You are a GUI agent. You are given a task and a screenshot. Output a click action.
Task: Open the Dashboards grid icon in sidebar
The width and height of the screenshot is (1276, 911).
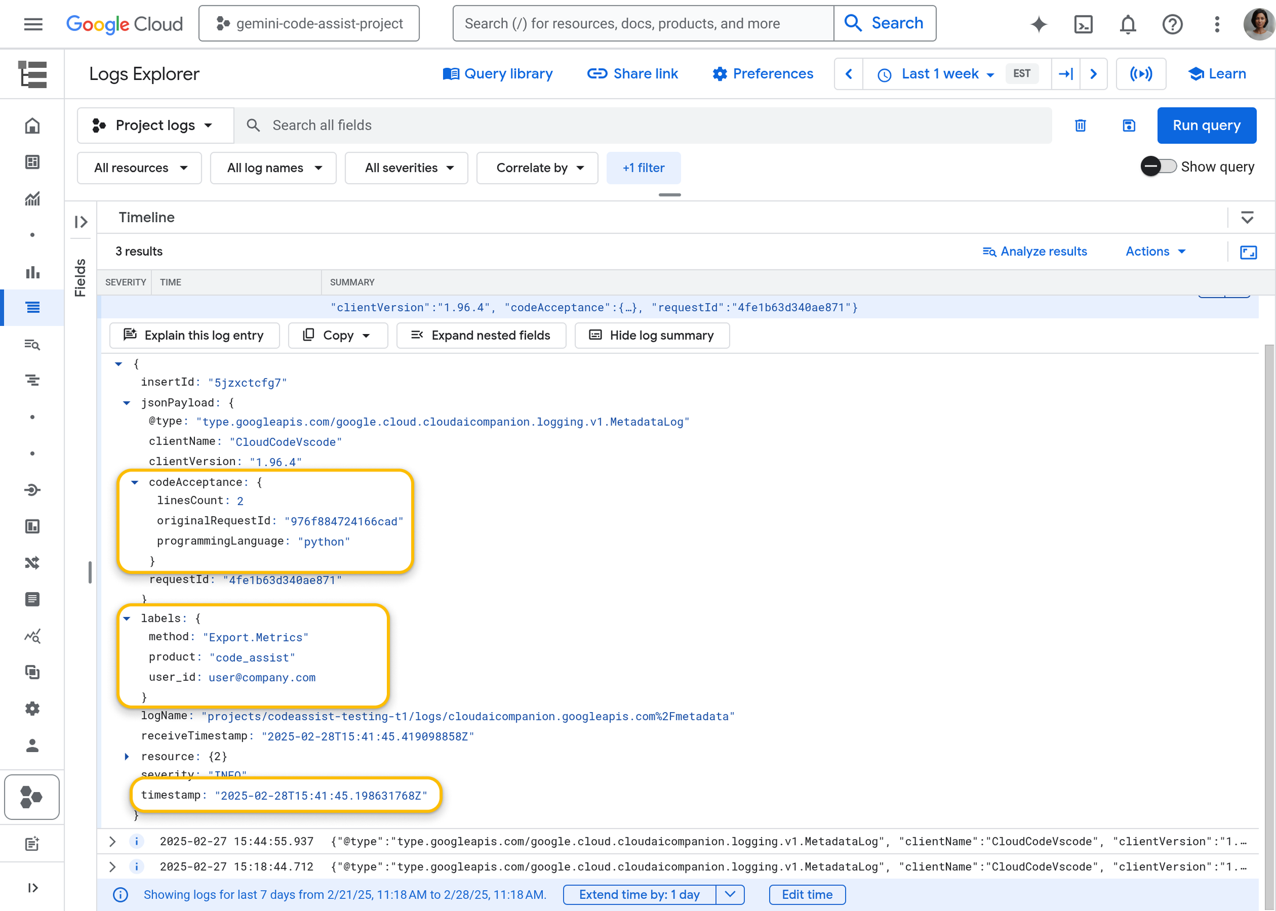pyautogui.click(x=32, y=162)
